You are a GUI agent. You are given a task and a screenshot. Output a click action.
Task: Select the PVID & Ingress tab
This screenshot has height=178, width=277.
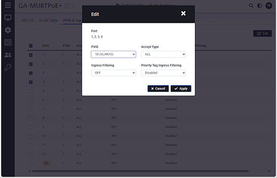(72, 20)
